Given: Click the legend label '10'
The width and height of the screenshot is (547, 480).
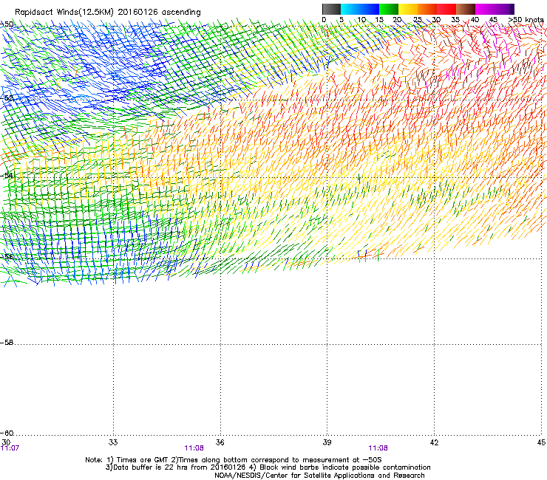Looking at the screenshot, I should coord(361,20).
